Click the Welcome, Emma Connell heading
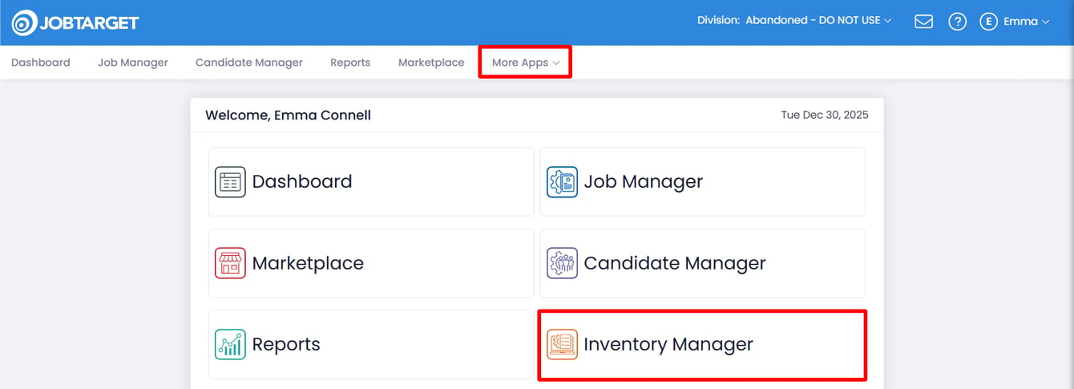 click(x=288, y=115)
